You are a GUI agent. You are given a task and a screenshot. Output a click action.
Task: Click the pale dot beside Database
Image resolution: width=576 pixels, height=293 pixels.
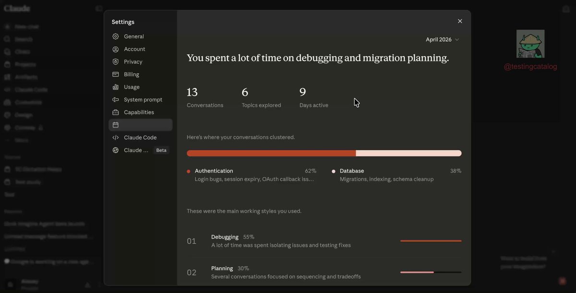(x=334, y=171)
